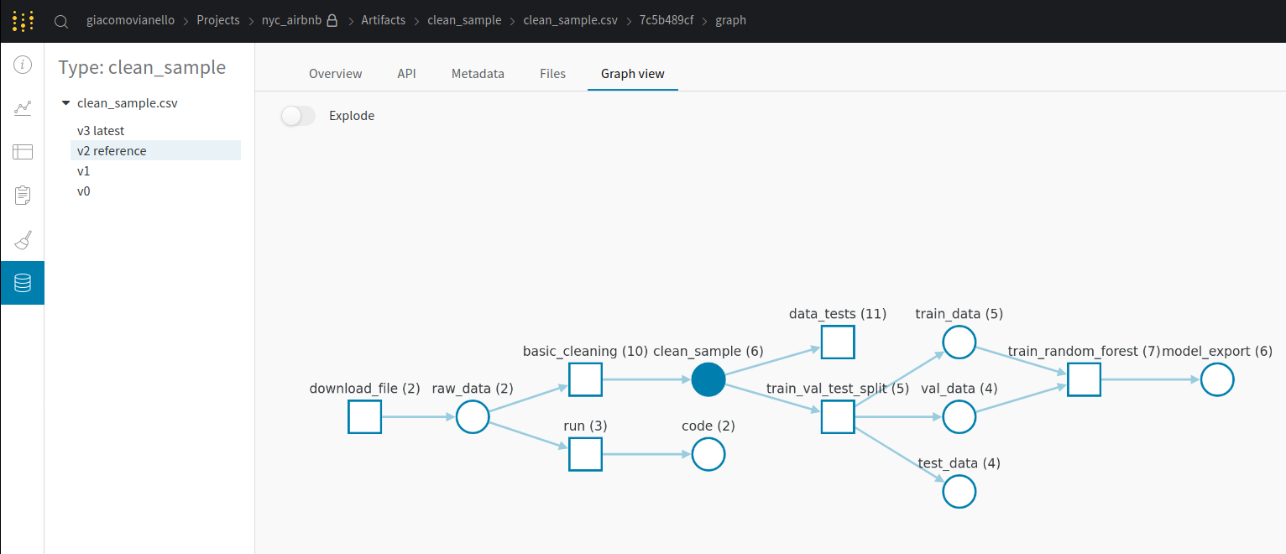Open the sweeps broom sidebar icon
The height and width of the screenshot is (554, 1286).
(x=23, y=239)
